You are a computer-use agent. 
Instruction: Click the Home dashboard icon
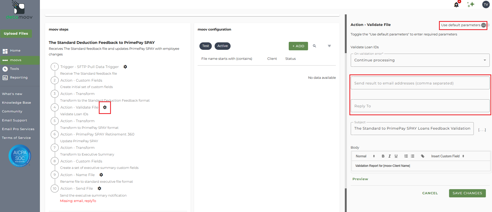click(5, 51)
